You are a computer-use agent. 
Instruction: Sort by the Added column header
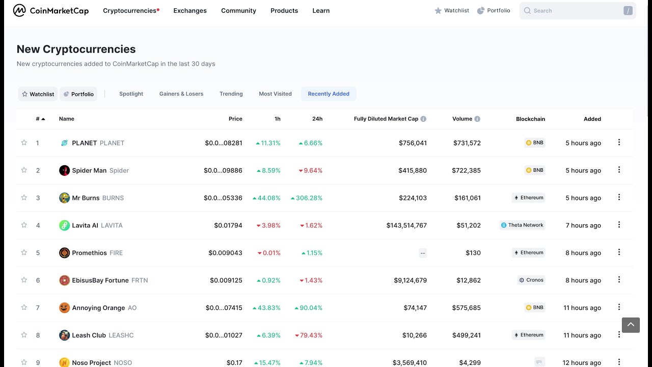coord(592,119)
